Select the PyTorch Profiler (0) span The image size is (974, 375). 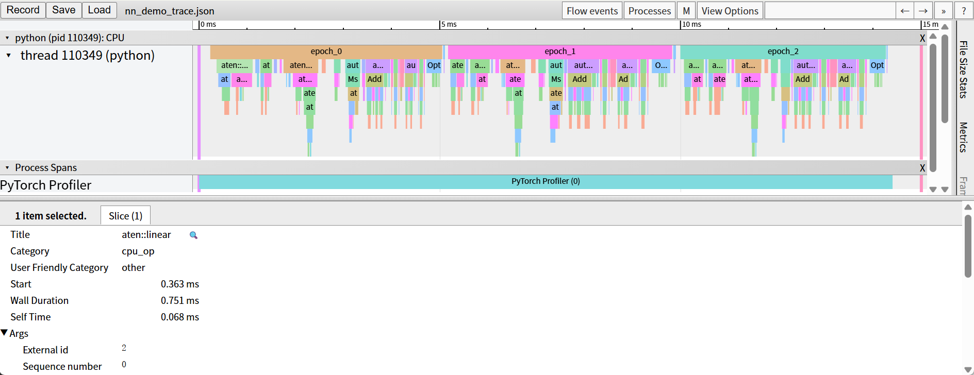tap(546, 181)
